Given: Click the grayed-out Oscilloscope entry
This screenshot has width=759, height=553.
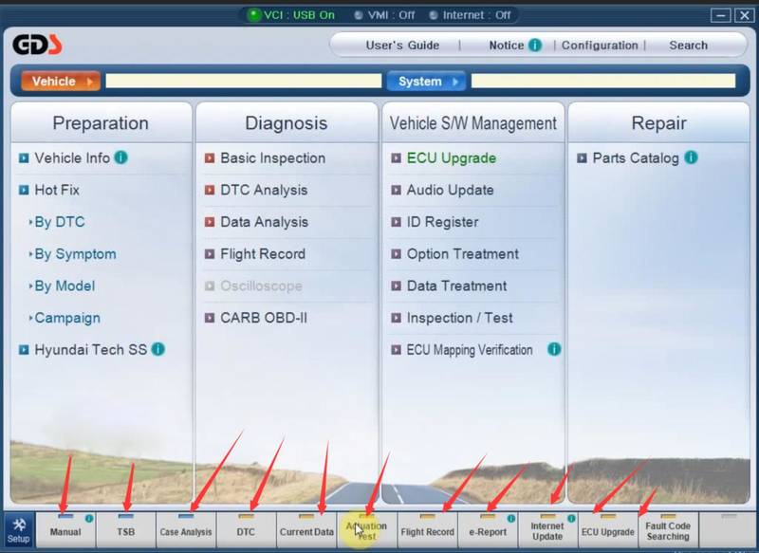Looking at the screenshot, I should click(261, 286).
